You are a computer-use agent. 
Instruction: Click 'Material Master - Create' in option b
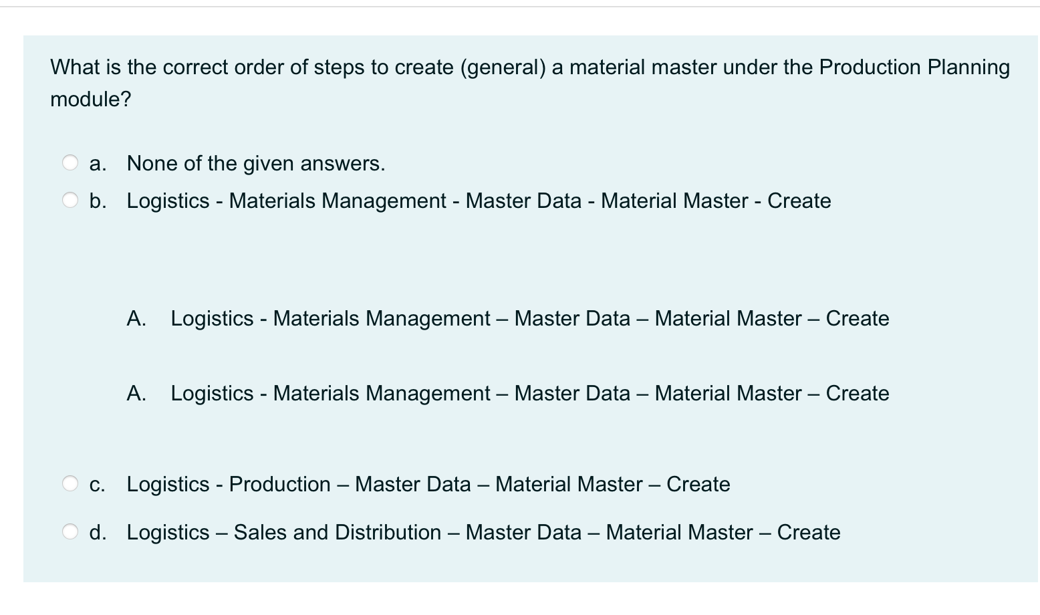pos(716,200)
